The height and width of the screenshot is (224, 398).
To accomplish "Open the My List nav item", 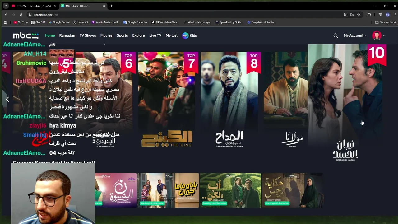I will [x=172, y=35].
